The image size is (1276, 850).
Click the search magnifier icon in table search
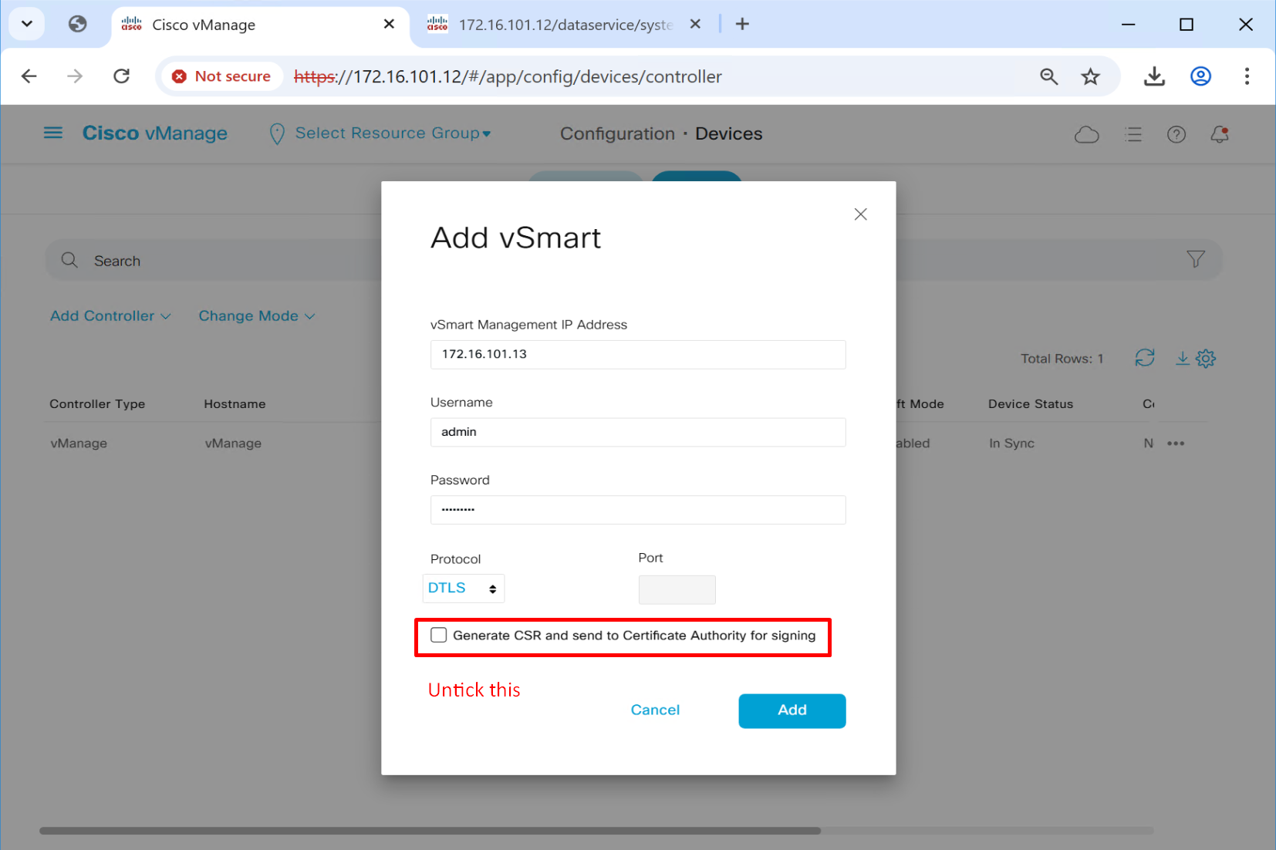pyautogui.click(x=69, y=260)
